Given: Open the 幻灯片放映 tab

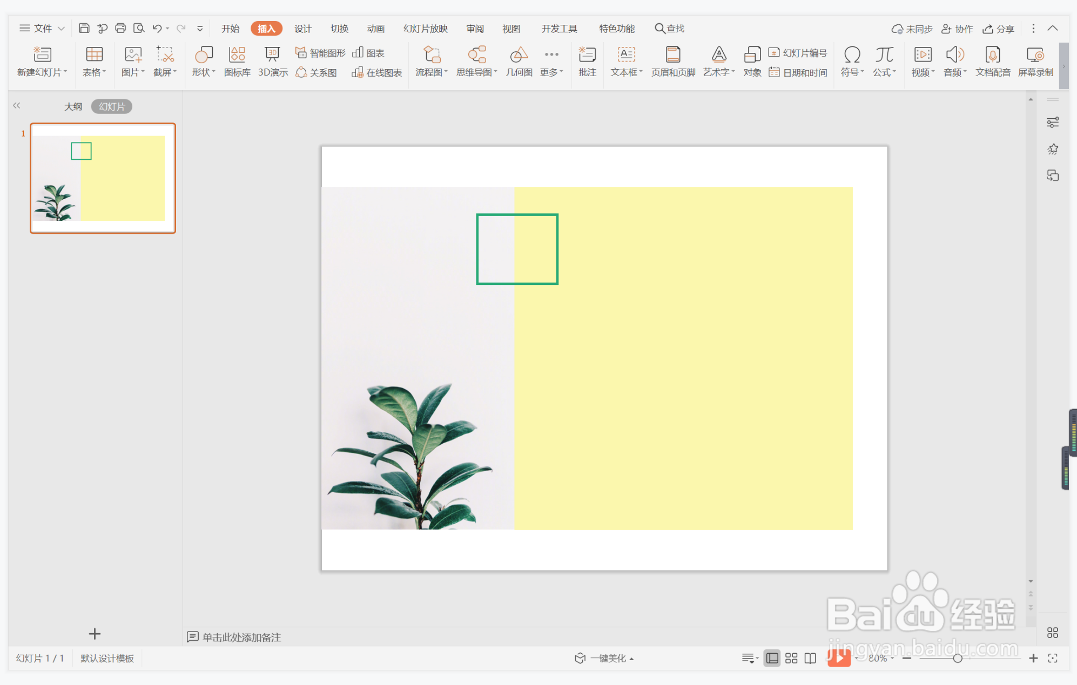Looking at the screenshot, I should 426,29.
